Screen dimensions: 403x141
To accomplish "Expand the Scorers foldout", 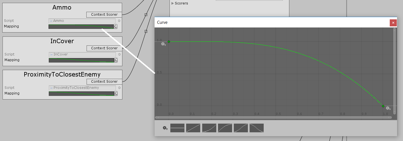I will tap(173, 3).
